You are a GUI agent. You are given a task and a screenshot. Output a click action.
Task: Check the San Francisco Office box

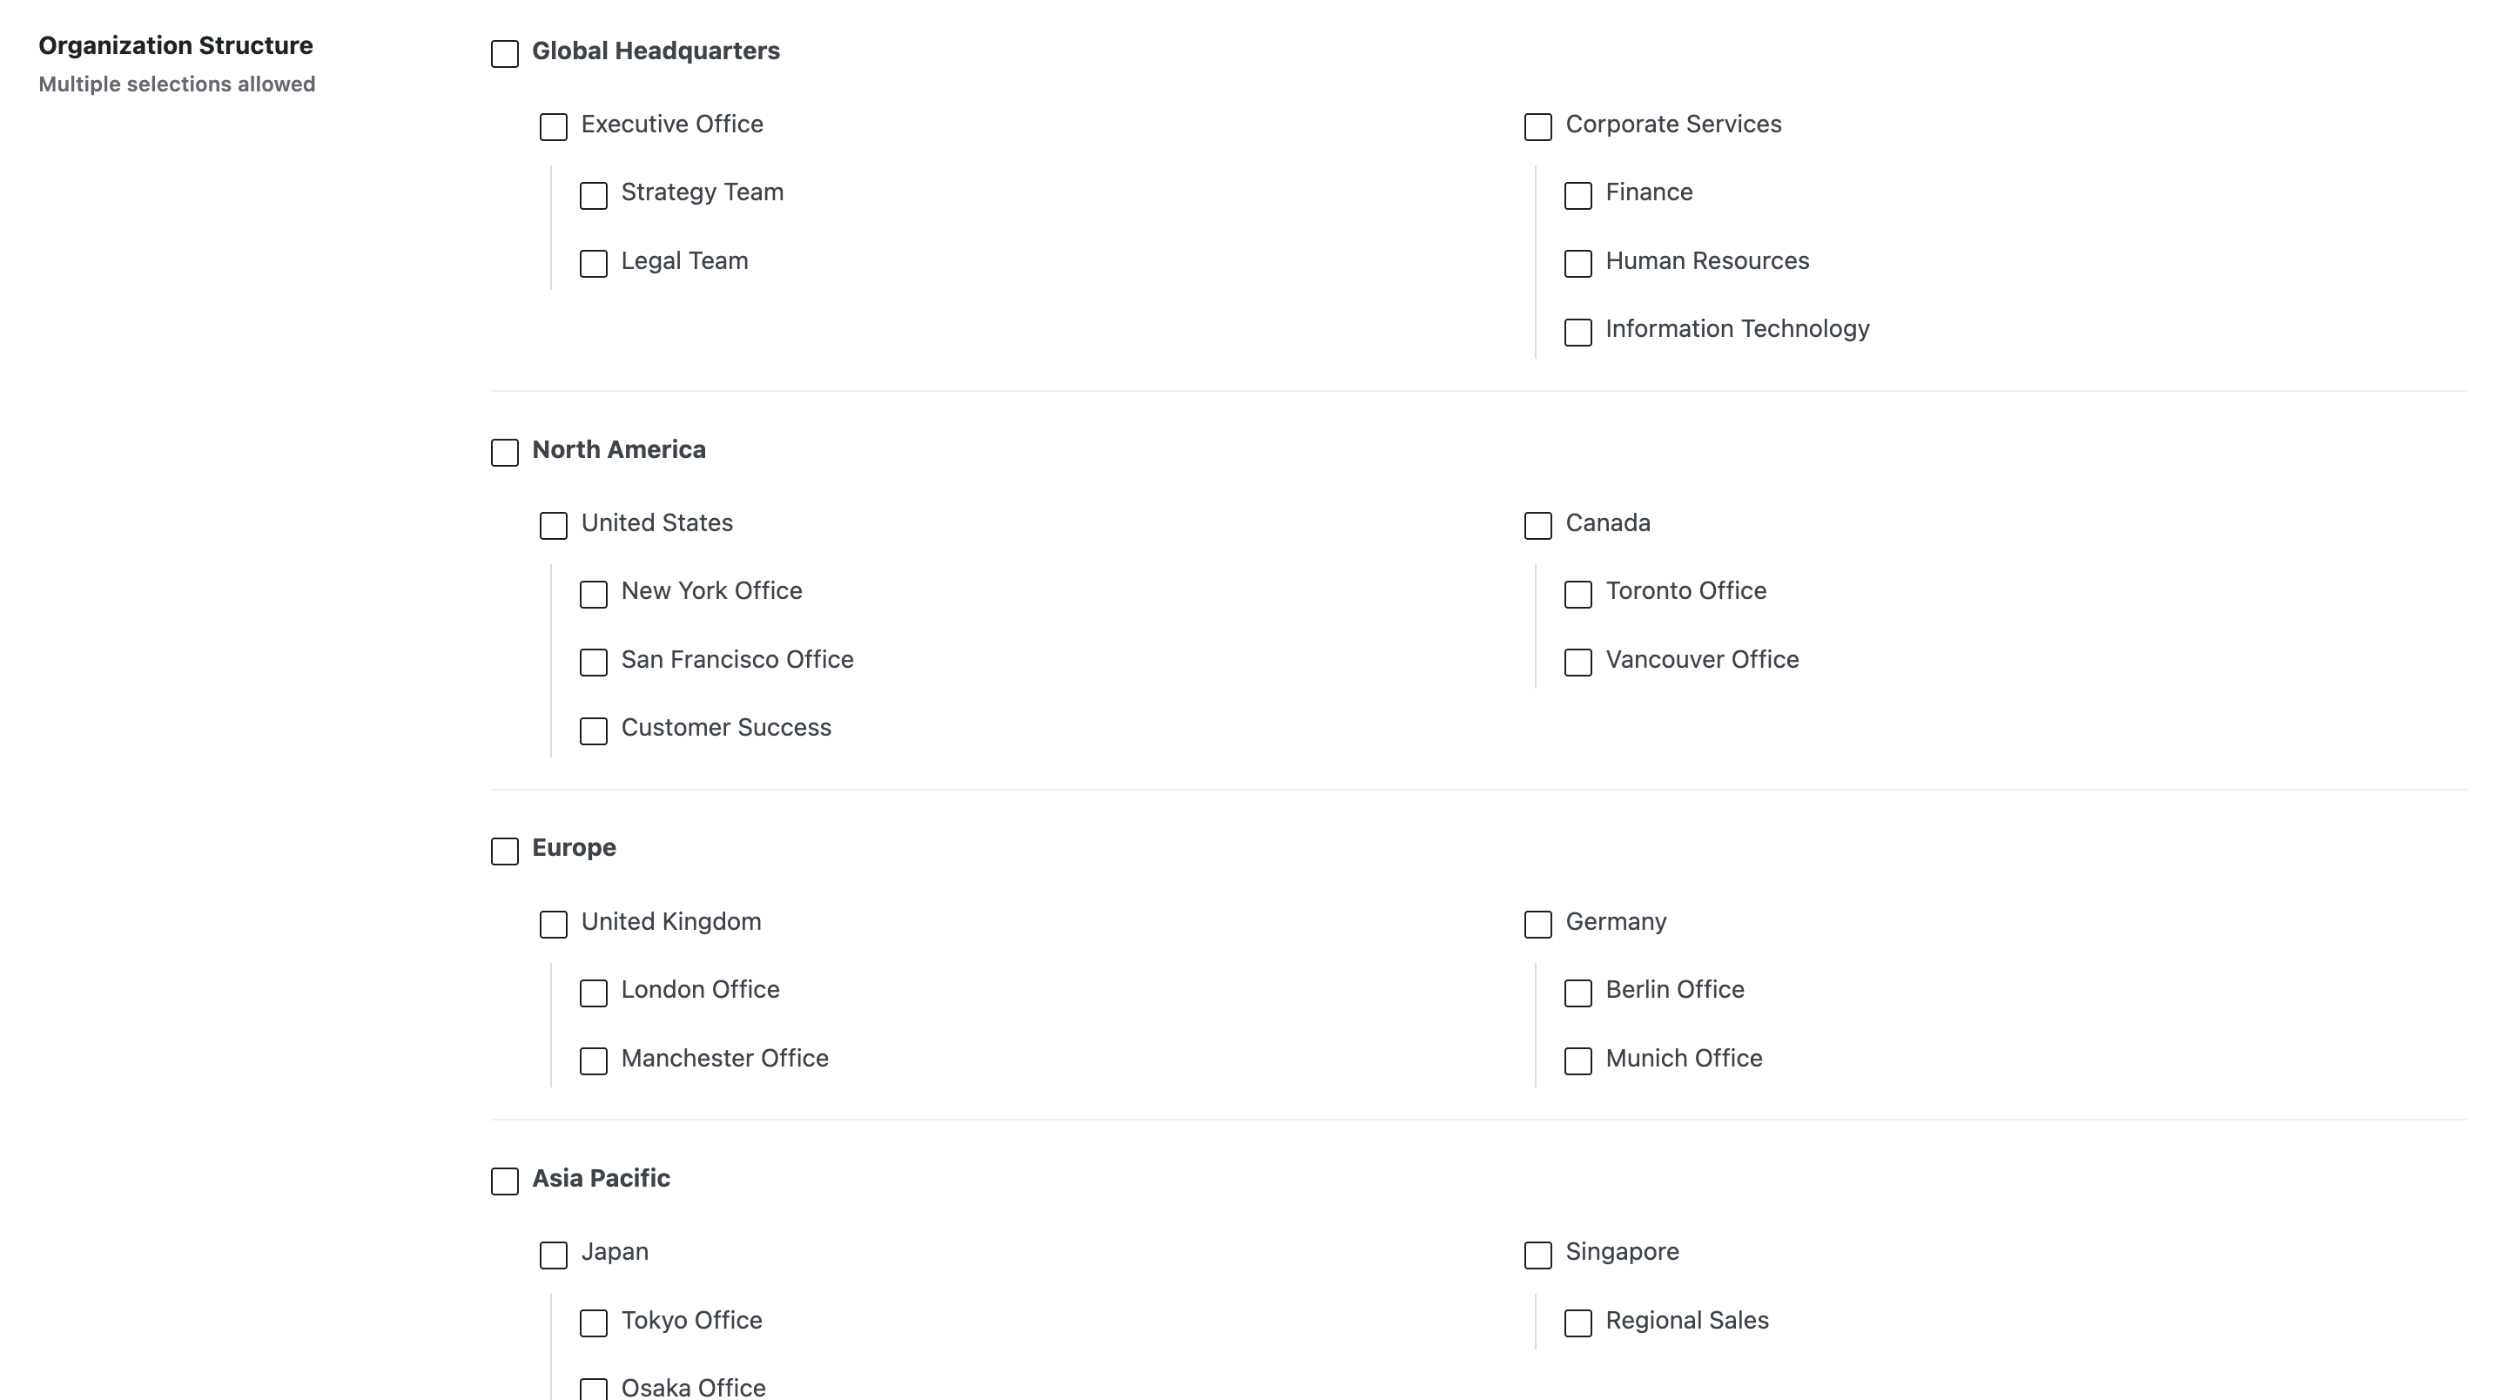point(593,663)
